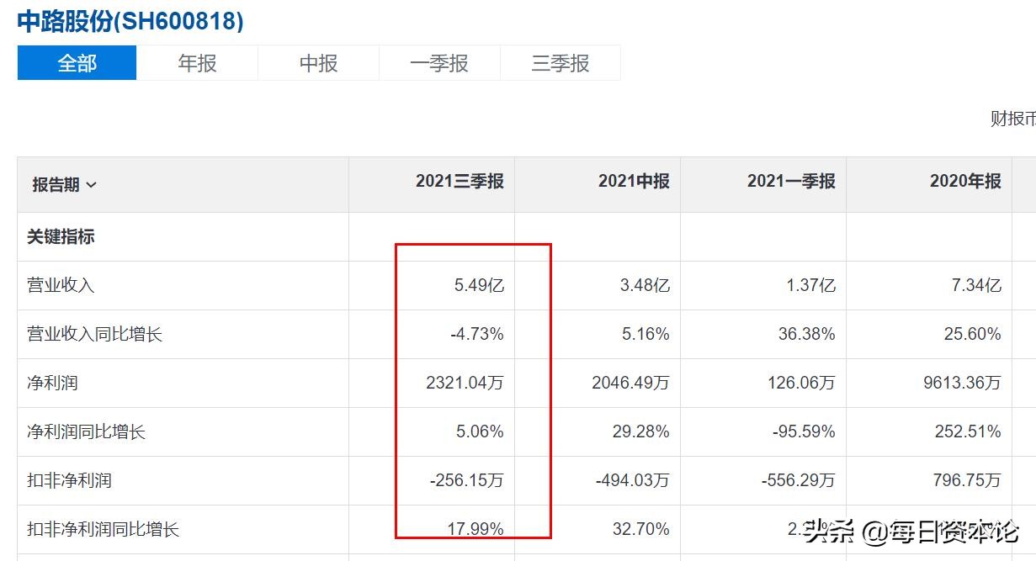The image size is (1036, 561).
Task: Select the 营业收入同比增长 row label
Action: [x=94, y=334]
